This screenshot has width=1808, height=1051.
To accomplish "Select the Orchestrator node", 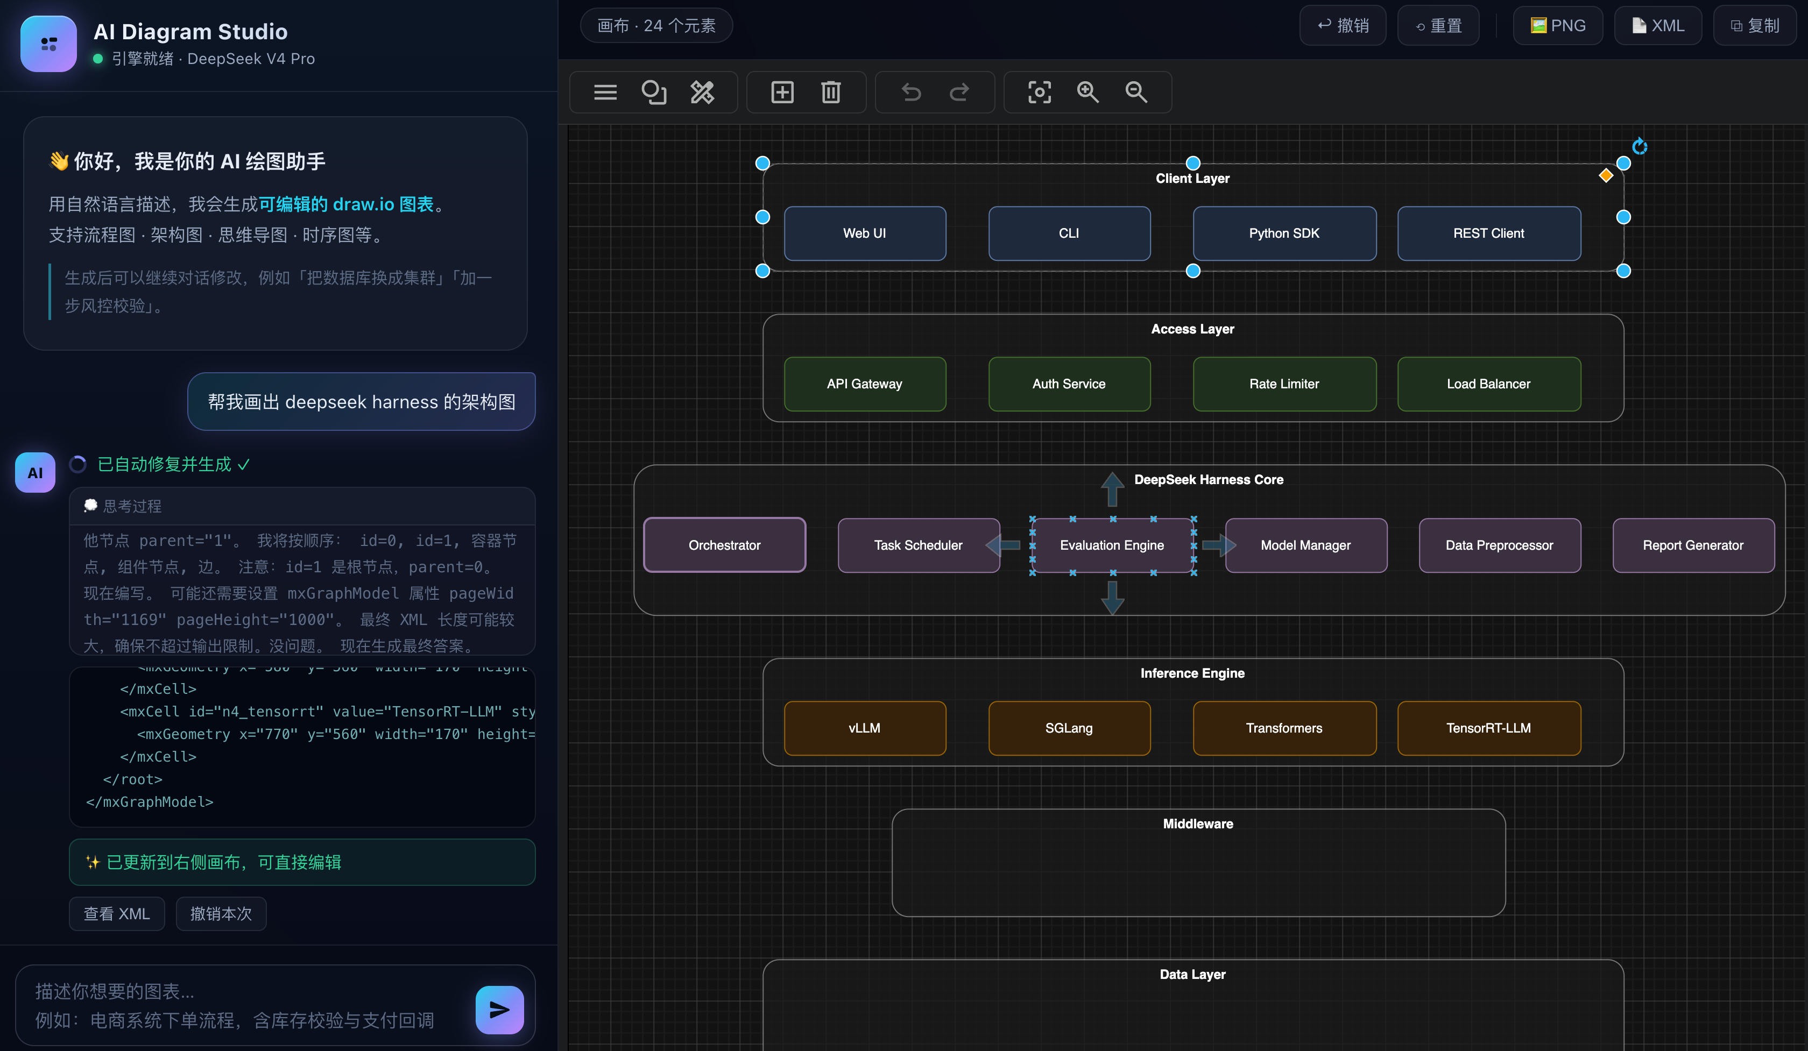I will [x=725, y=545].
